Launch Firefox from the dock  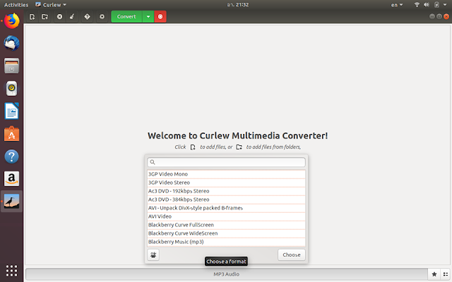point(11,21)
